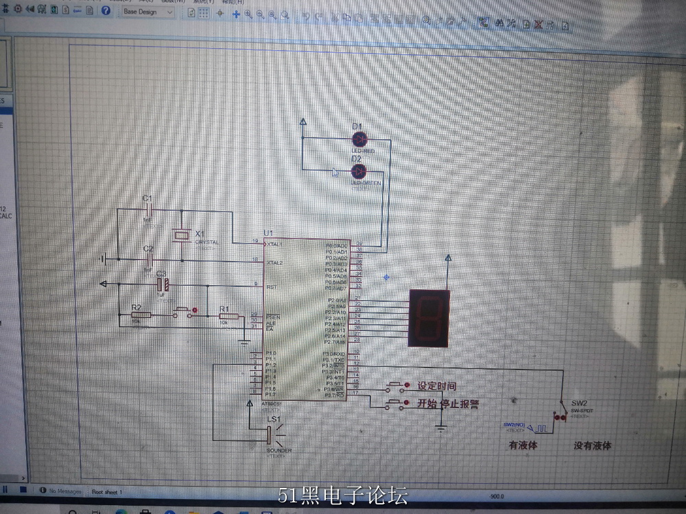Select the R1 resistor component
686x514 pixels.
(229, 317)
